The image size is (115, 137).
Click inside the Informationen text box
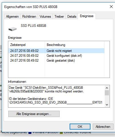coord(57,96)
